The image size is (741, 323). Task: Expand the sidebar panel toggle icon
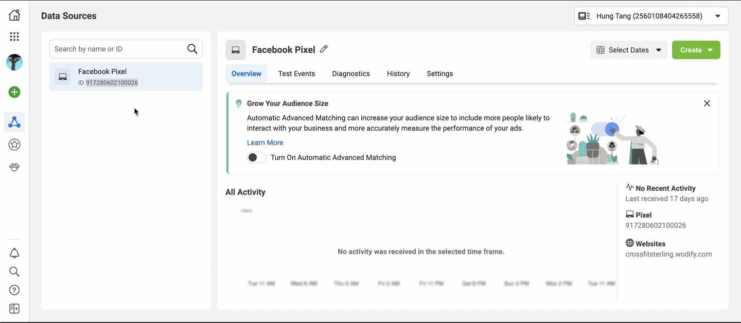(14, 309)
